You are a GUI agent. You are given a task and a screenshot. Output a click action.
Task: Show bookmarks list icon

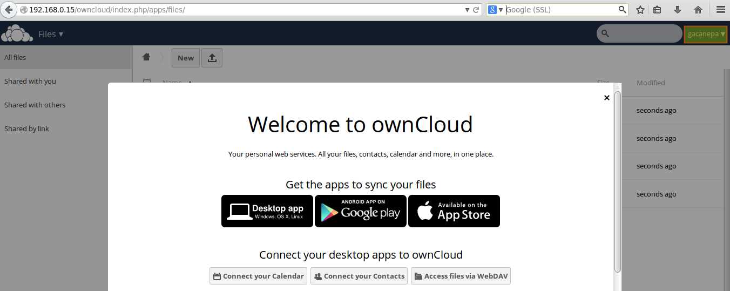(657, 10)
